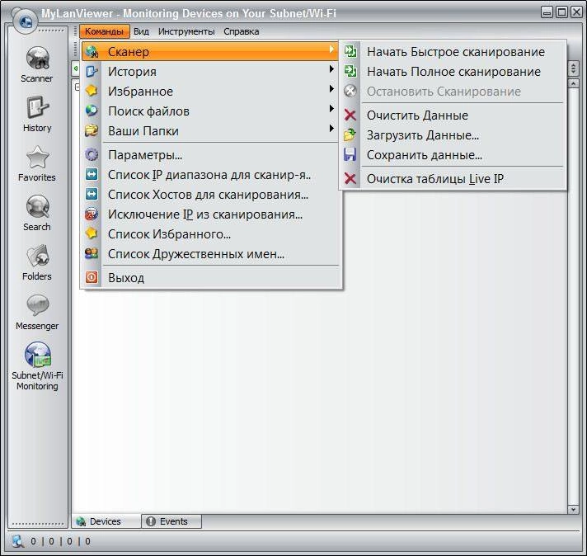Click the Список Избранного star icon
The width and height of the screenshot is (587, 556).
[92, 233]
